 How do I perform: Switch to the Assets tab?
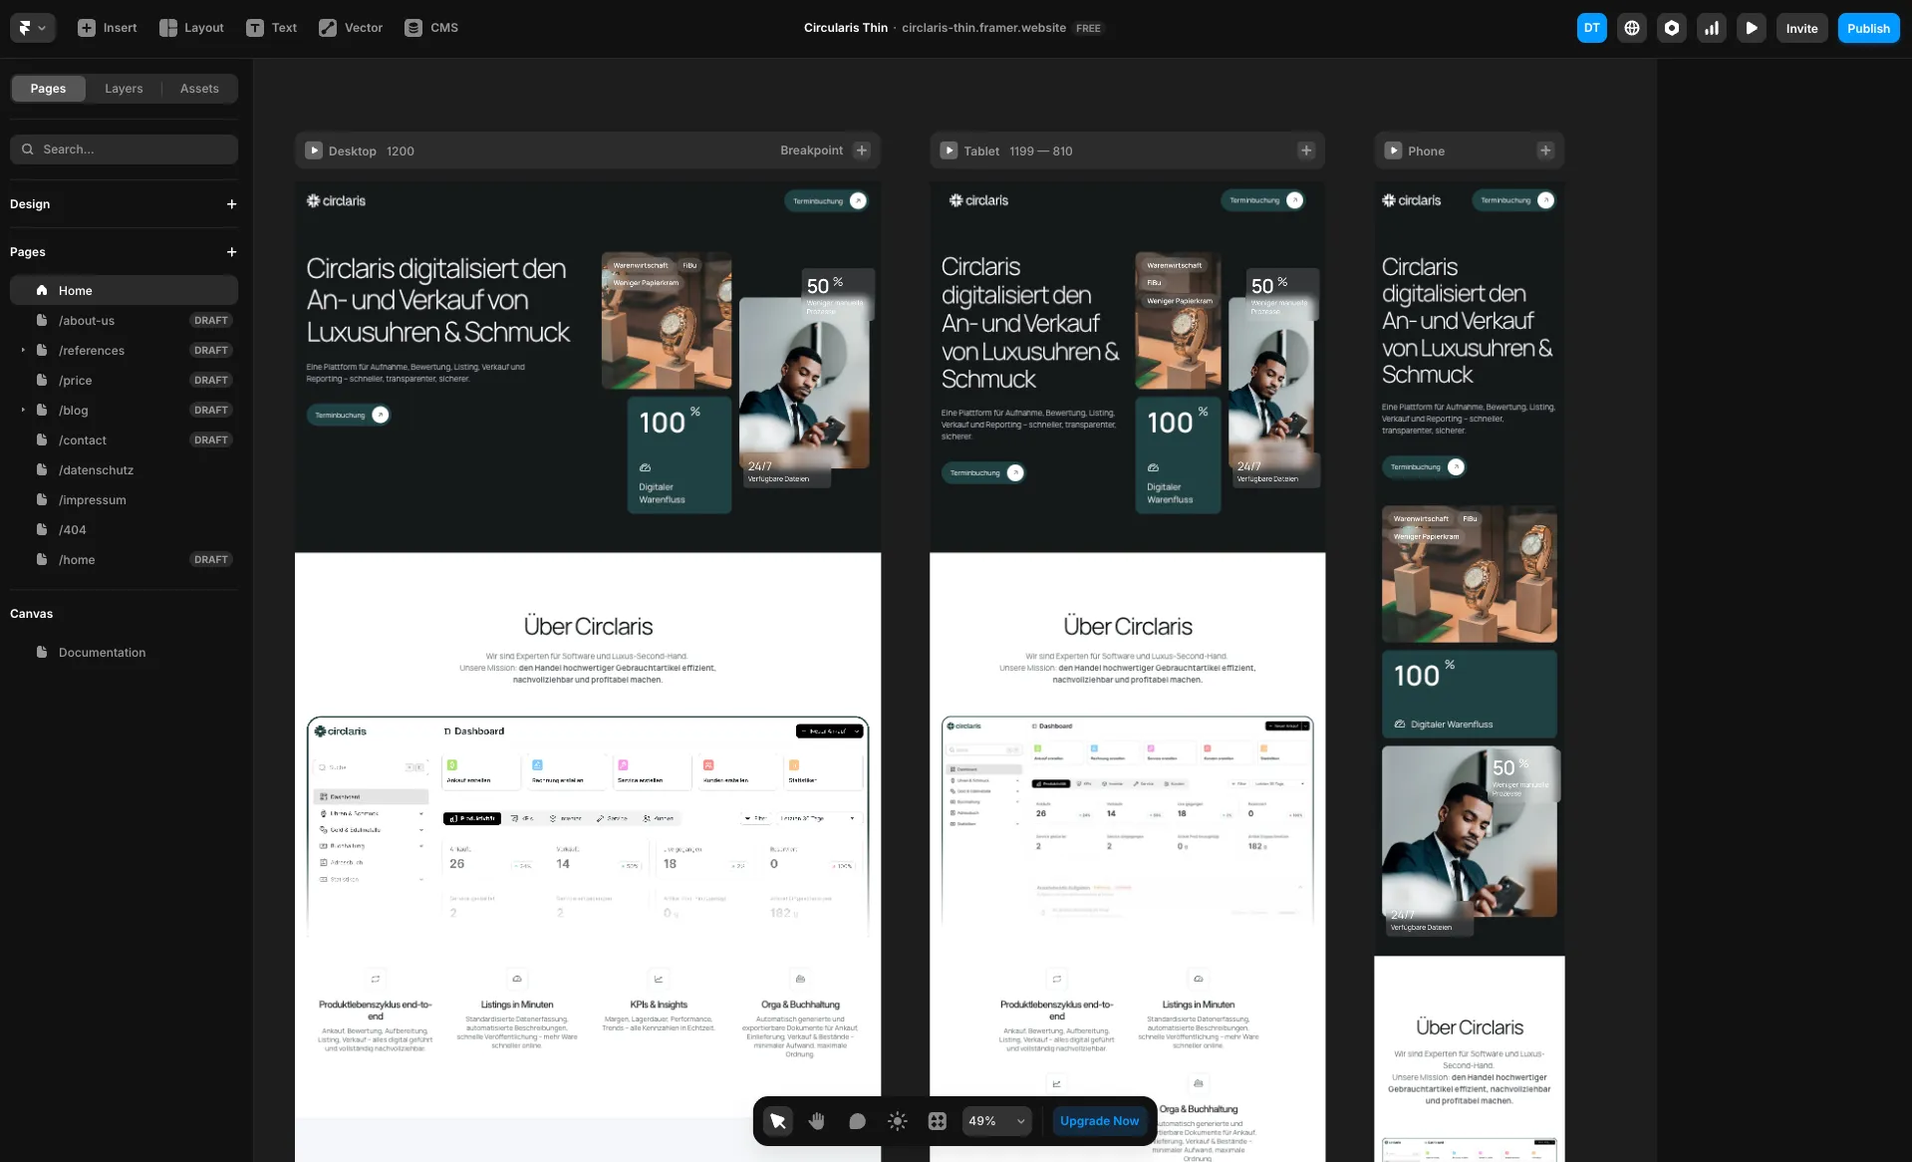pyautogui.click(x=198, y=88)
